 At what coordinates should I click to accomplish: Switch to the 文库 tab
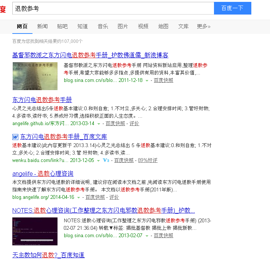click(183, 26)
